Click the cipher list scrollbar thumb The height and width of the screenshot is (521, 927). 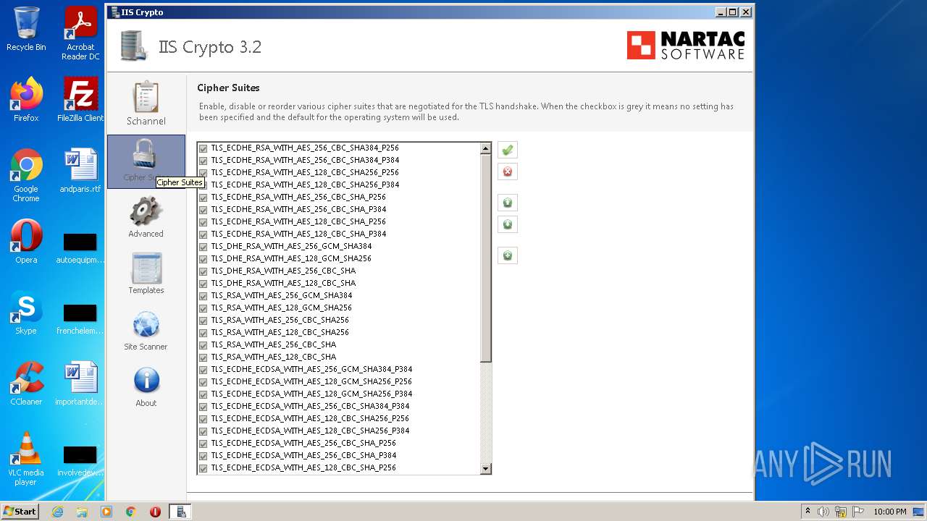[485, 258]
